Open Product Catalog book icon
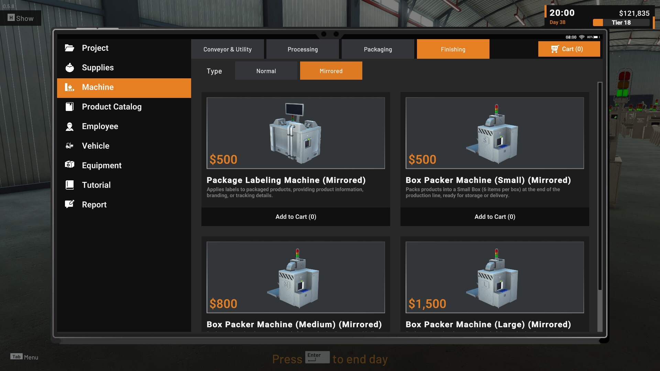Image resolution: width=660 pixels, height=371 pixels. [x=69, y=107]
